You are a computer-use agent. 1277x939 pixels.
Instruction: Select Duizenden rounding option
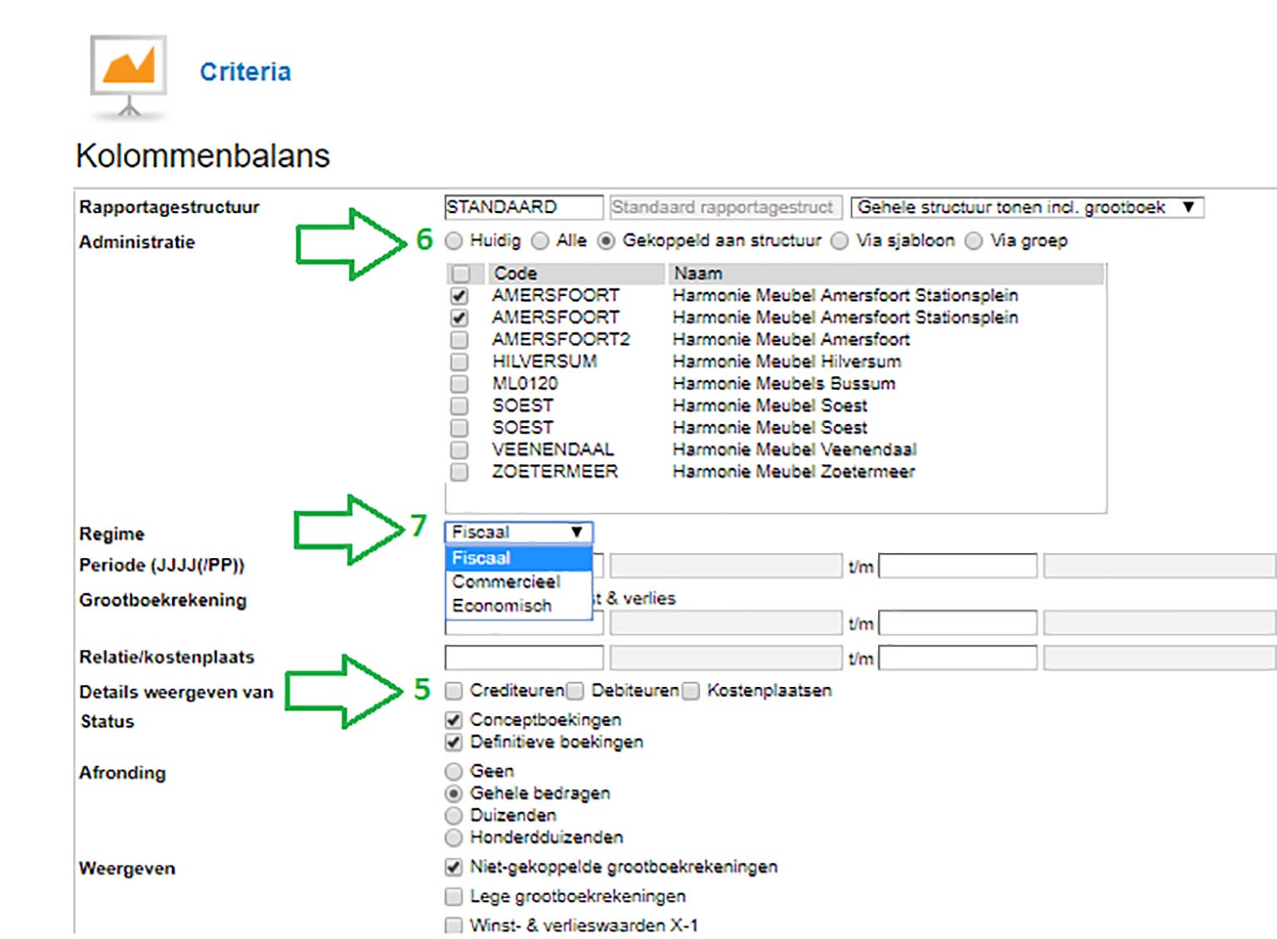click(454, 815)
